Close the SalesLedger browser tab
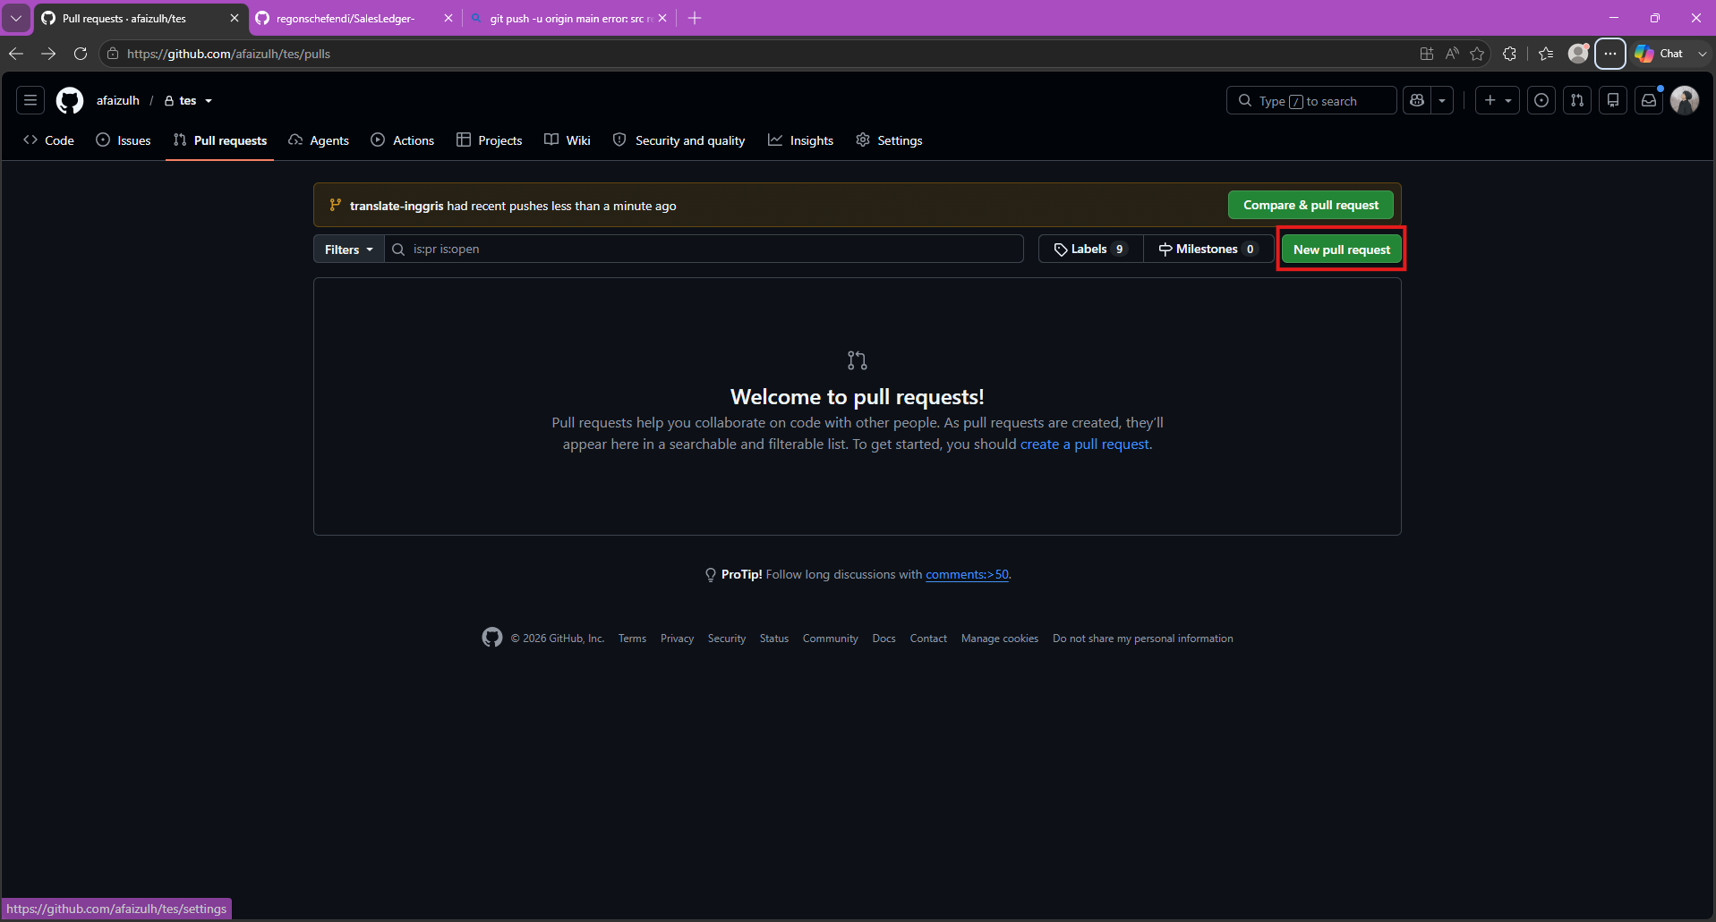 coord(448,18)
